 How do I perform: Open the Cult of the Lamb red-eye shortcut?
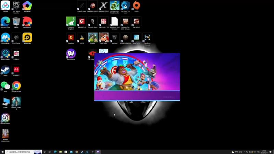(91, 55)
